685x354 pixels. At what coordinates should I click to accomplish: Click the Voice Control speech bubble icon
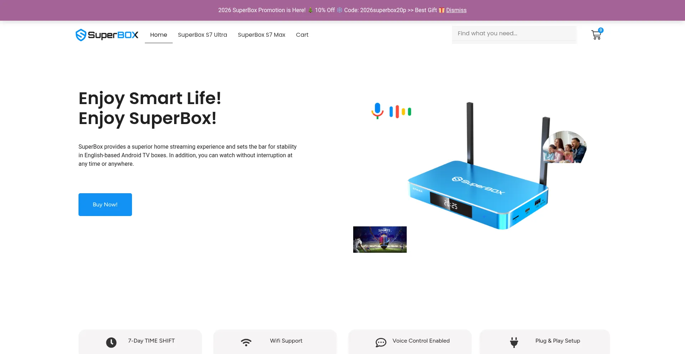(381, 343)
